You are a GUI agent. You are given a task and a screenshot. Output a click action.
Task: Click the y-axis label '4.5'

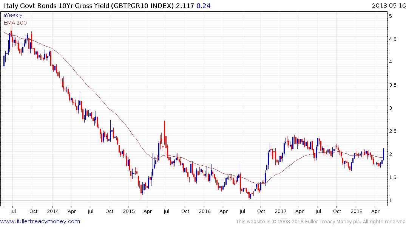(392, 39)
